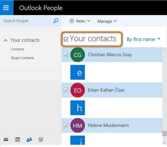The height and width of the screenshot is (147, 167).
Task: Click the CG contact avatar
Action: (x=77, y=55)
